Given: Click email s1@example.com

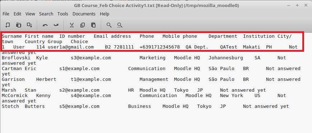Looking at the screenshot, I should click(x=79, y=69).
